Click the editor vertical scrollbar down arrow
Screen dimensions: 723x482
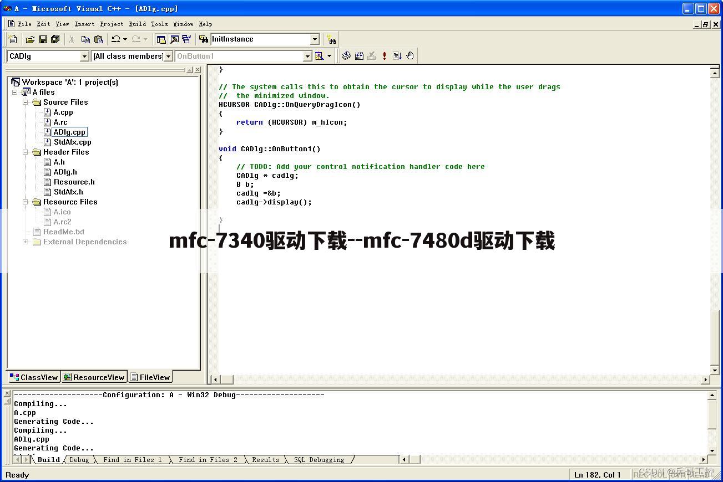715,370
